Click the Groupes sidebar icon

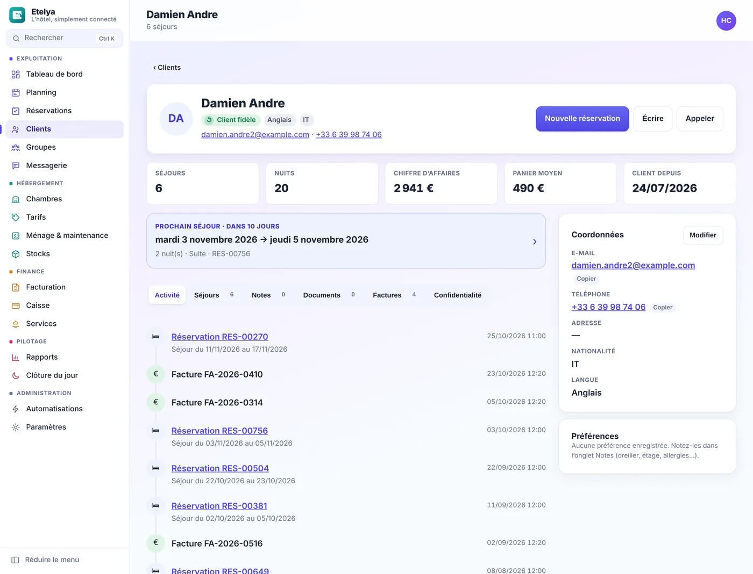point(16,148)
